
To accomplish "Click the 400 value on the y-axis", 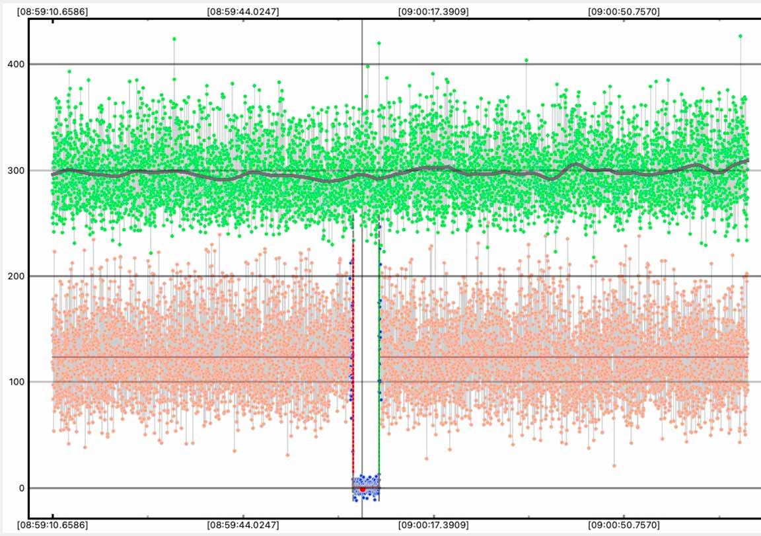I will click(x=15, y=64).
